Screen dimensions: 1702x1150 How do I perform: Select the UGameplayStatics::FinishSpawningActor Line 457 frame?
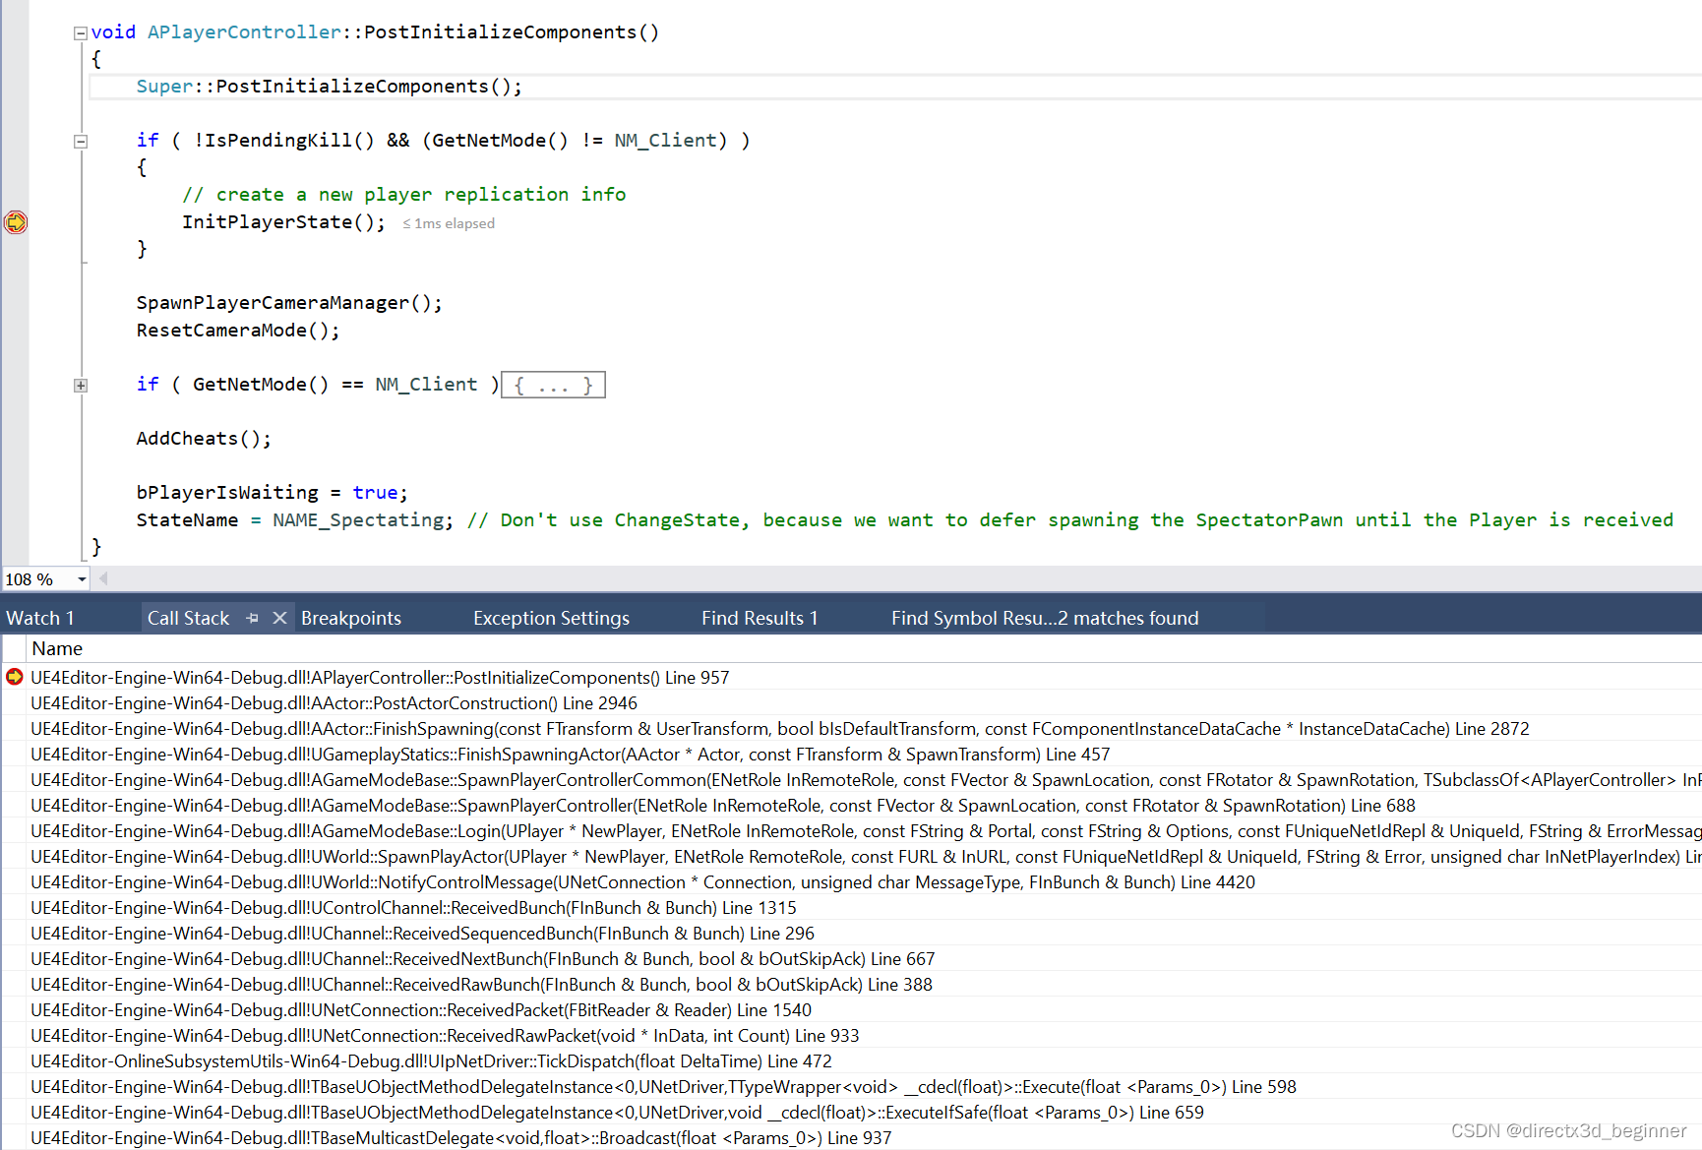pos(570,754)
